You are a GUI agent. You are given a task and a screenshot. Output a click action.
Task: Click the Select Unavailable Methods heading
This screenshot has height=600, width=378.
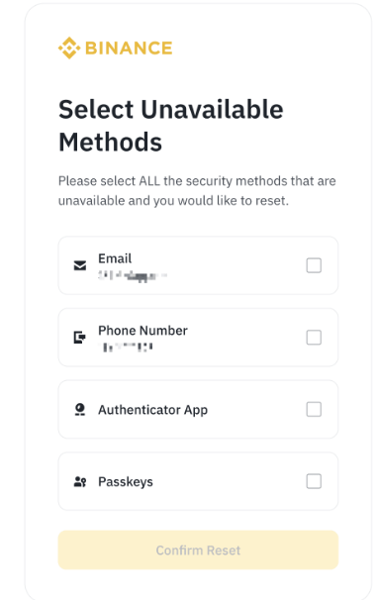[x=170, y=126]
